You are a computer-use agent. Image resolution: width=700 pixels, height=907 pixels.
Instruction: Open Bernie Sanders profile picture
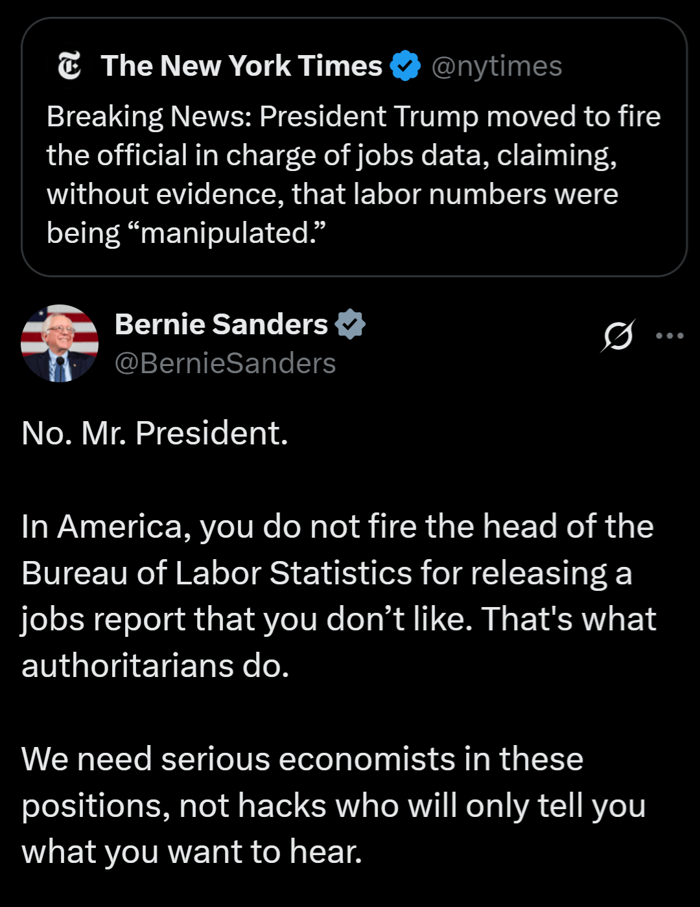coord(60,343)
